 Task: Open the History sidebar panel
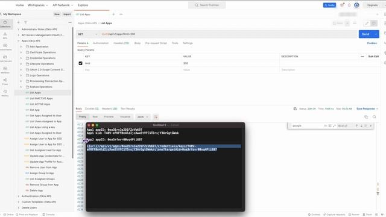click(5, 93)
